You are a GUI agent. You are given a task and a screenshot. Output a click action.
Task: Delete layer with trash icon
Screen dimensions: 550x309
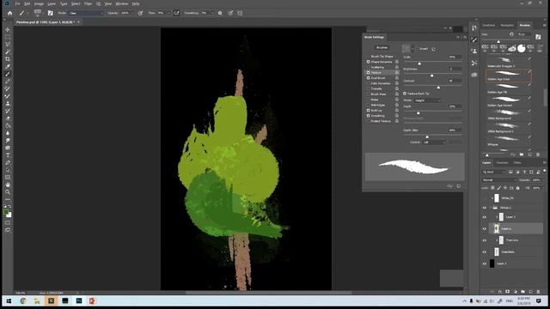pos(538,292)
